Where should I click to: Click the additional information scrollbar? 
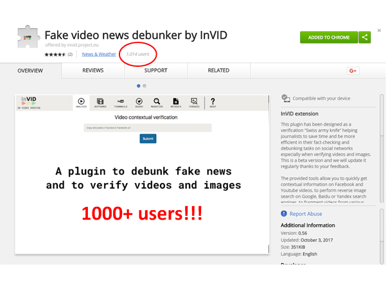pyautogui.click(x=382, y=236)
